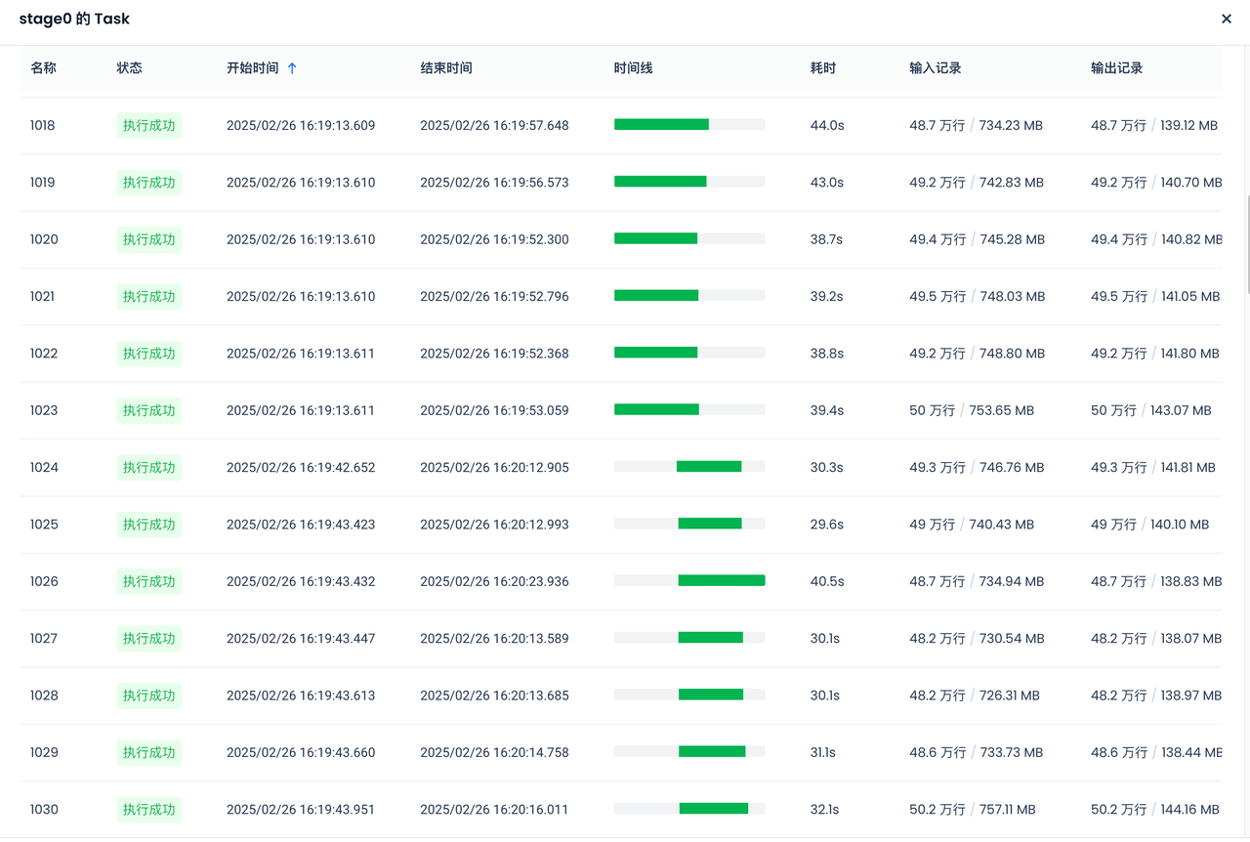Select task name 1023 in the list
Image resolution: width=1250 pixels, height=842 pixels.
point(44,411)
